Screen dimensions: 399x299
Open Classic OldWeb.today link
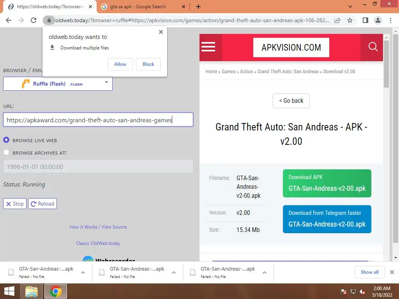98,243
